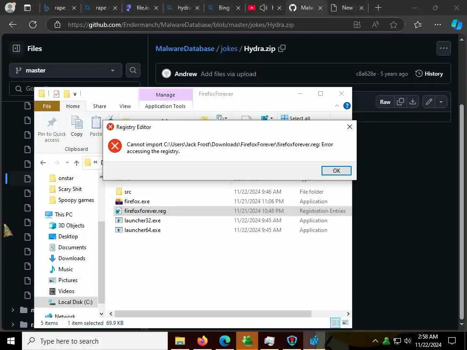
Task: Open the split screen icon in address bar
Action: 357,25
